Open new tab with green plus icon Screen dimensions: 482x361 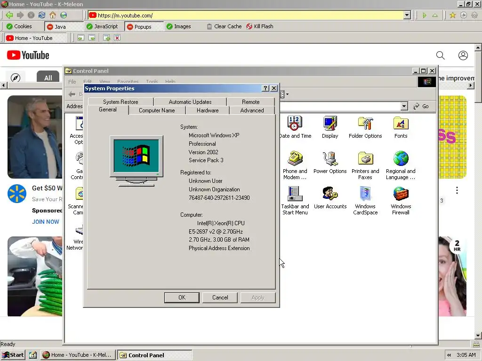[107, 38]
